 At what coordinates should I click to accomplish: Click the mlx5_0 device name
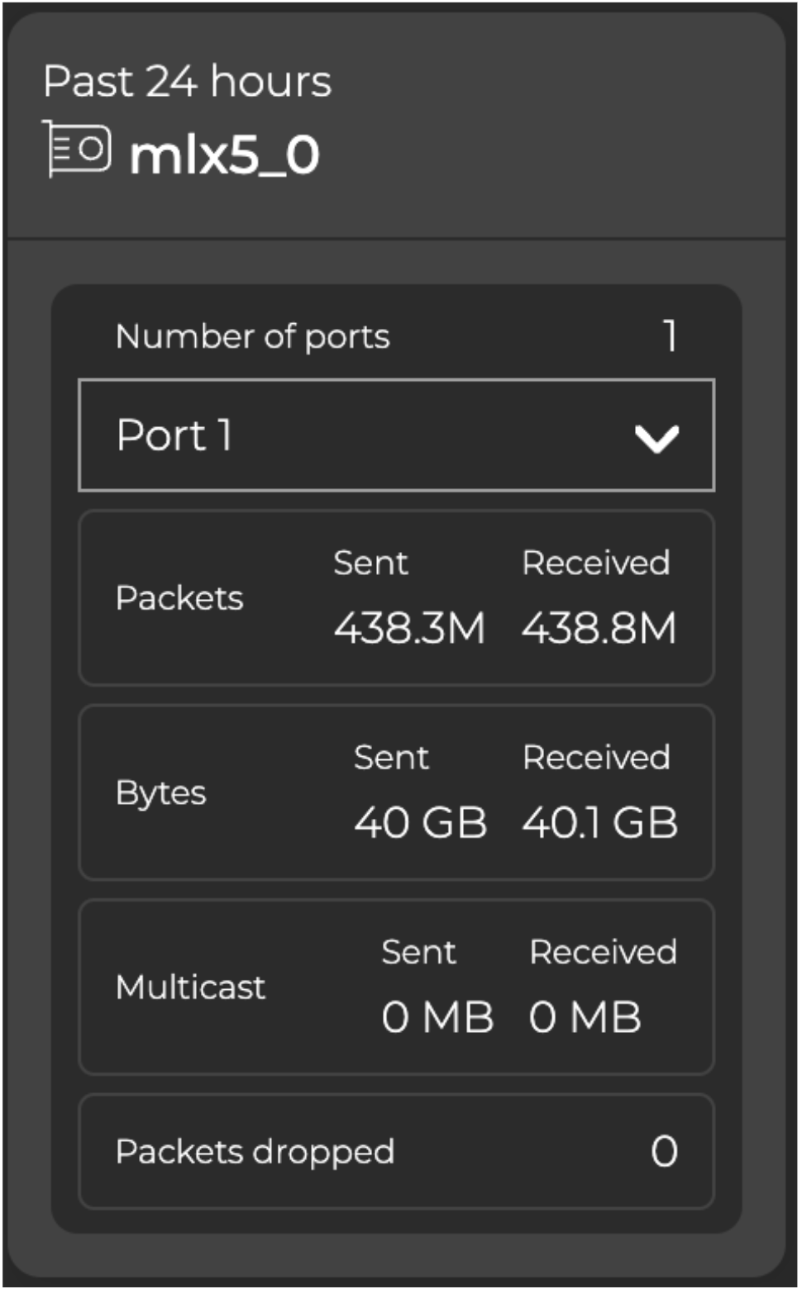tap(224, 155)
